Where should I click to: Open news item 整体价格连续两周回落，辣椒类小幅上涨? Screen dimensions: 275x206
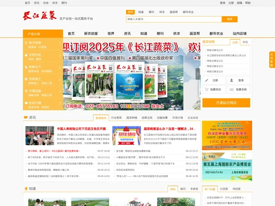coord(49,170)
